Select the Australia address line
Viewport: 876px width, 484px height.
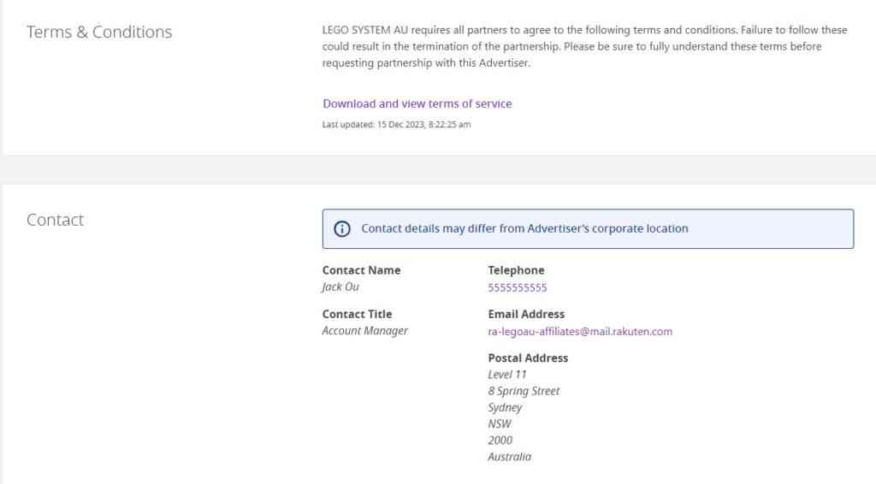[x=510, y=457]
